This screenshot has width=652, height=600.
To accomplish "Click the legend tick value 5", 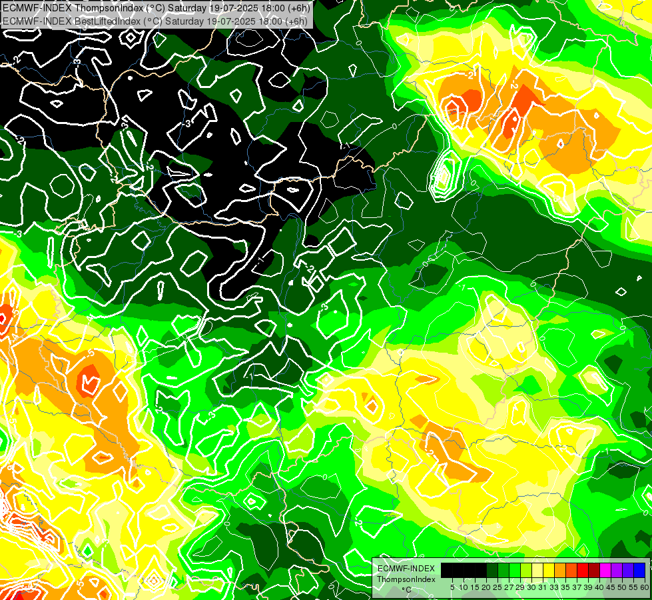I will pyautogui.click(x=452, y=587).
